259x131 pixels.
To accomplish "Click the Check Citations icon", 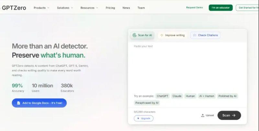I will pos(195,35).
